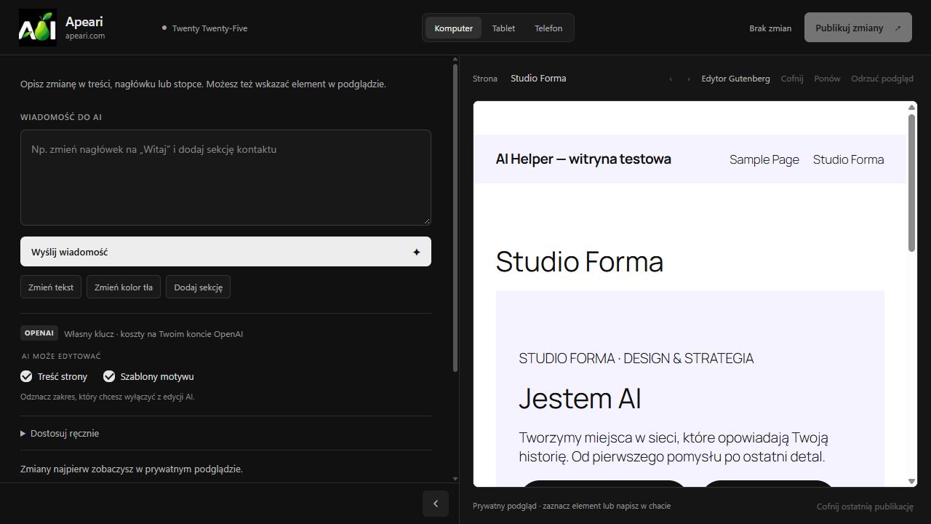931x524 pixels.
Task: Send the message with Wyślij wiadomość
Action: 225,252
